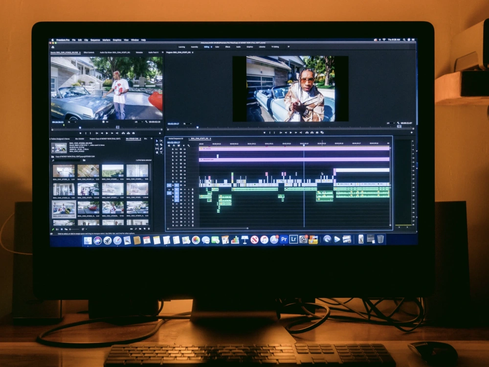The image size is (489, 367).
Task: Open Project panel sort icons dropdown
Action: pyautogui.click(x=84, y=229)
